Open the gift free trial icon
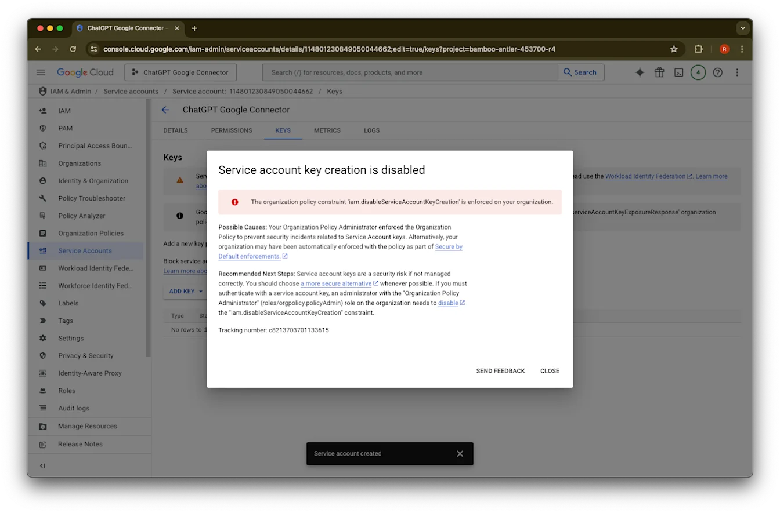The image size is (780, 513). (x=659, y=72)
